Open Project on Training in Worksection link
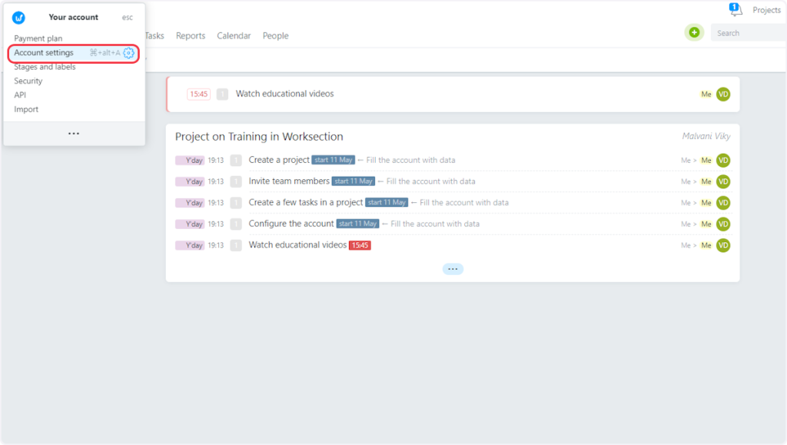 (259, 137)
